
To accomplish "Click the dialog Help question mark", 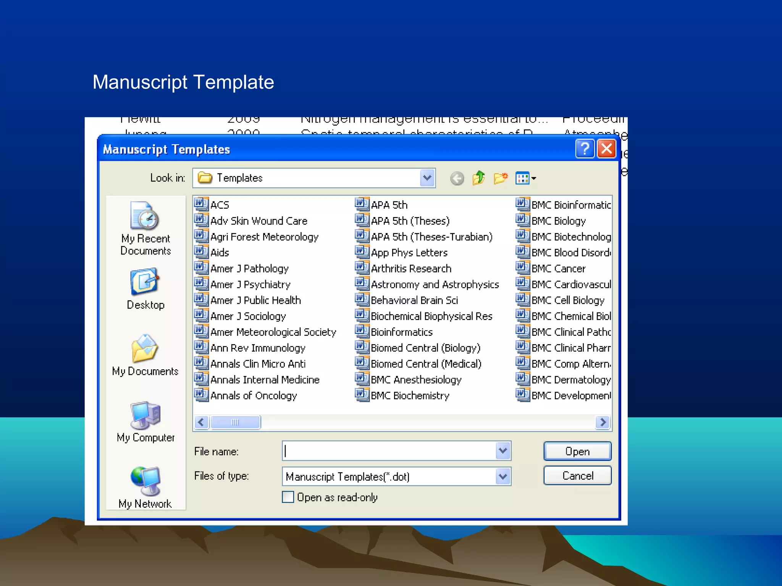I will (x=585, y=149).
